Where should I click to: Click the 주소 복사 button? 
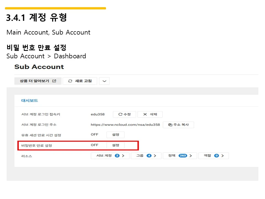179,125
